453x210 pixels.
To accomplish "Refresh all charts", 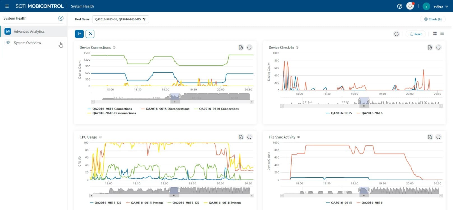I will [396, 34].
